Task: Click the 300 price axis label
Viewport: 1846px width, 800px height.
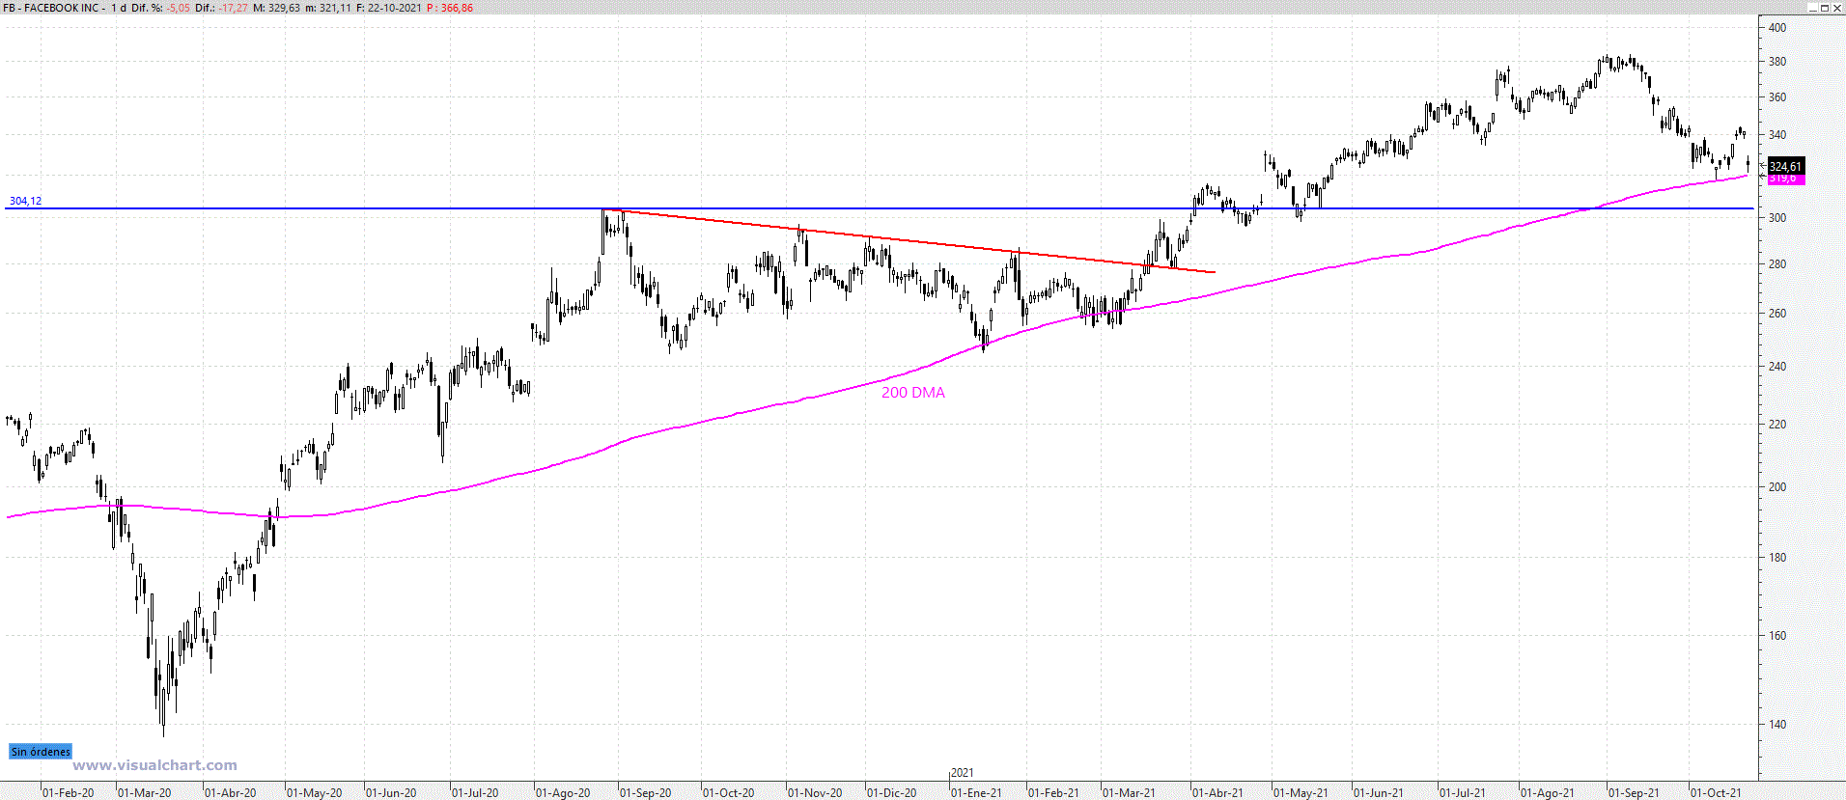Action: pyautogui.click(x=1777, y=218)
